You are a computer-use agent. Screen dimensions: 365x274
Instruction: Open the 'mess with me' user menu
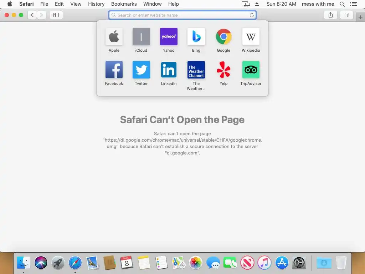pyautogui.click(x=318, y=4)
